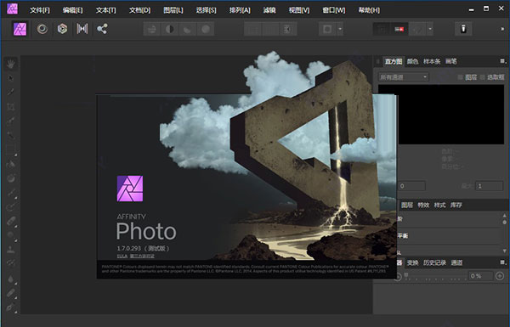Screen dimensions: 510x327
Task: Switch to the 库存 tab
Action: point(456,205)
